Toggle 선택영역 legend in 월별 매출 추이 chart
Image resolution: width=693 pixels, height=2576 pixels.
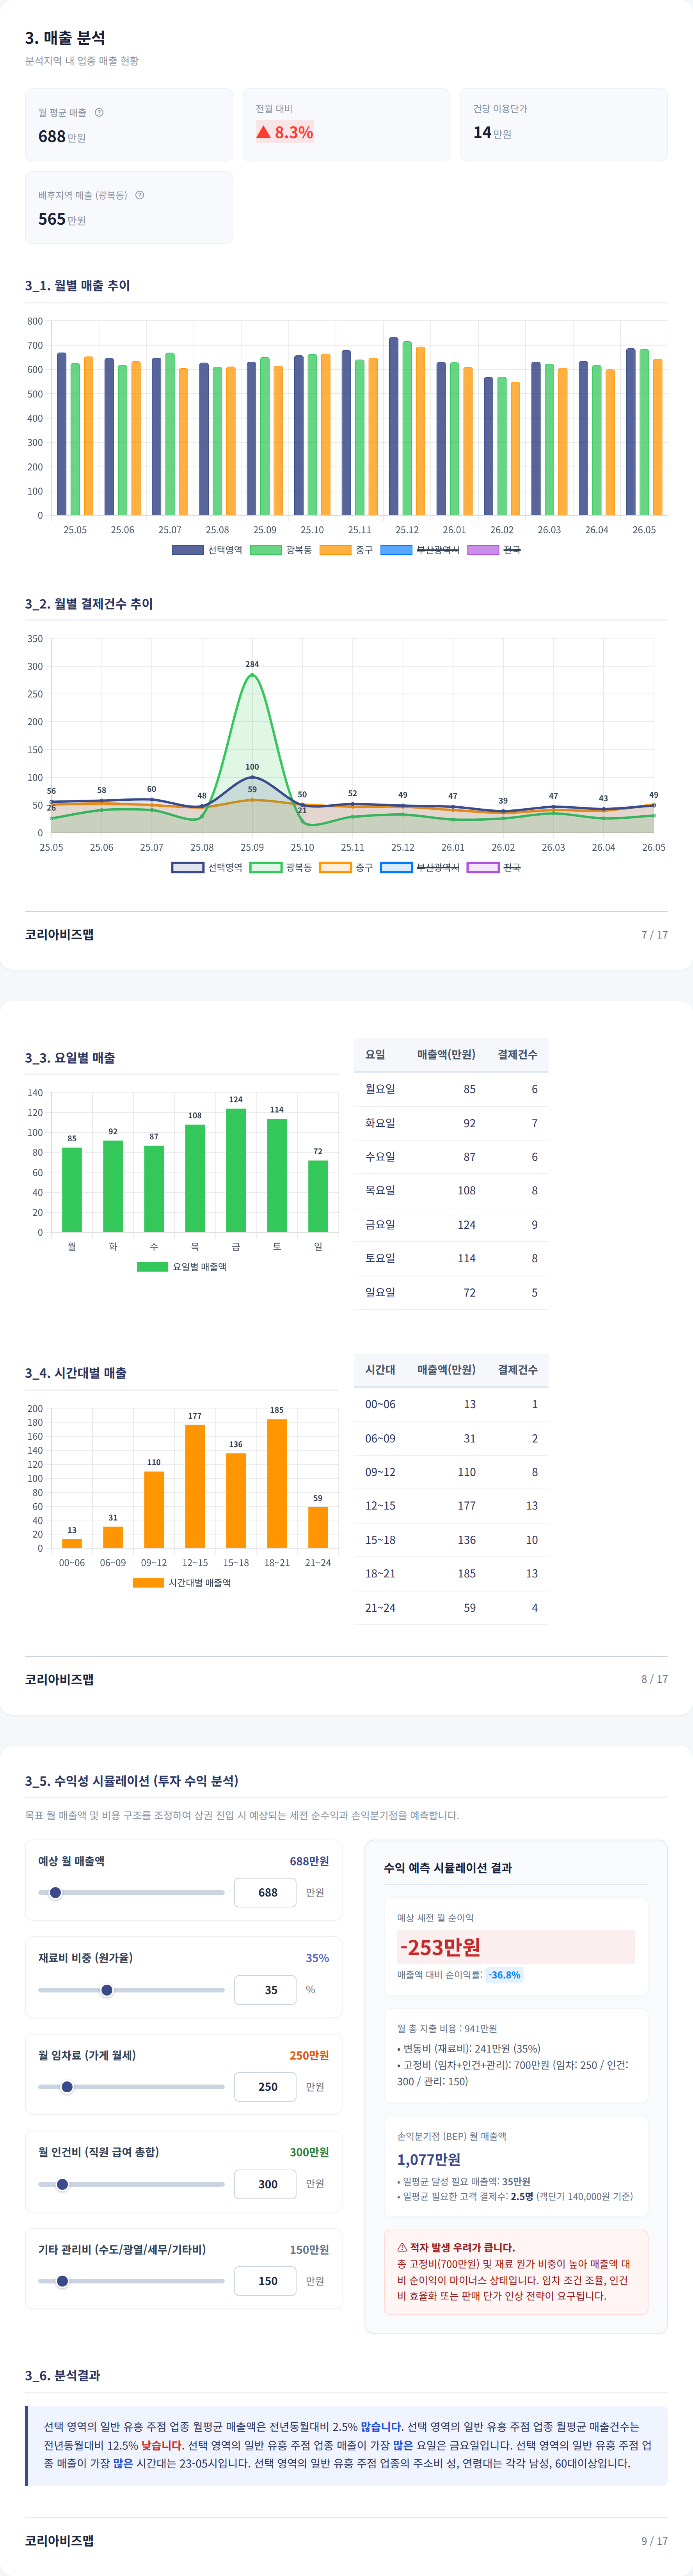207,550
